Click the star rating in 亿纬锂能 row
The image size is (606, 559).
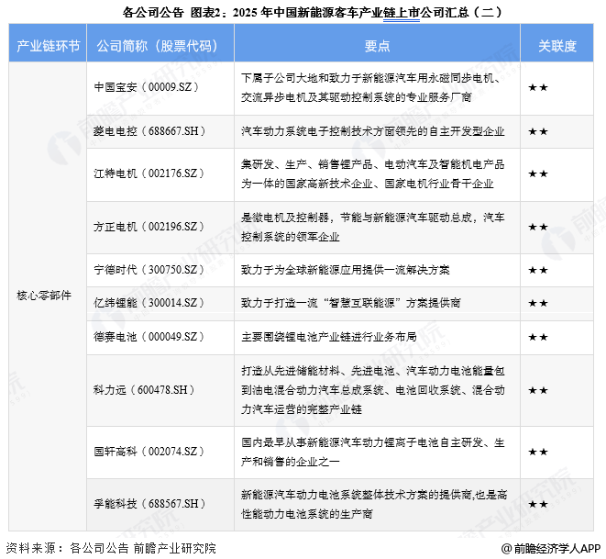click(538, 303)
